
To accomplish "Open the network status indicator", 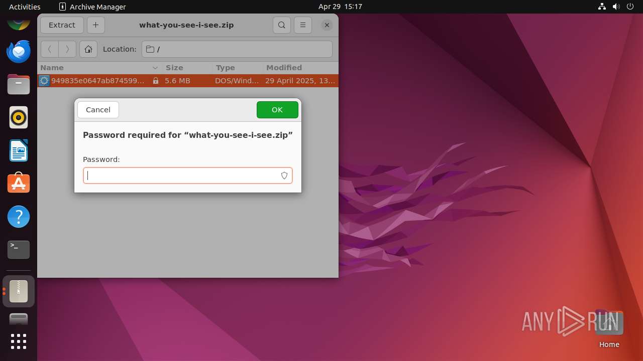I will pos(602,7).
